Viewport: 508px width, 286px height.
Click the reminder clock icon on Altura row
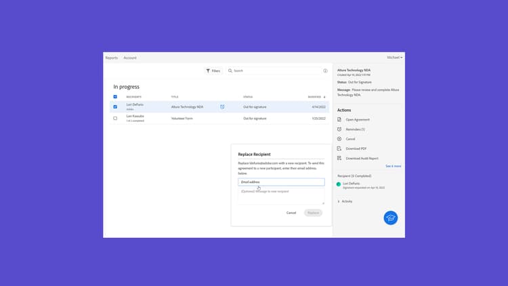pyautogui.click(x=222, y=106)
